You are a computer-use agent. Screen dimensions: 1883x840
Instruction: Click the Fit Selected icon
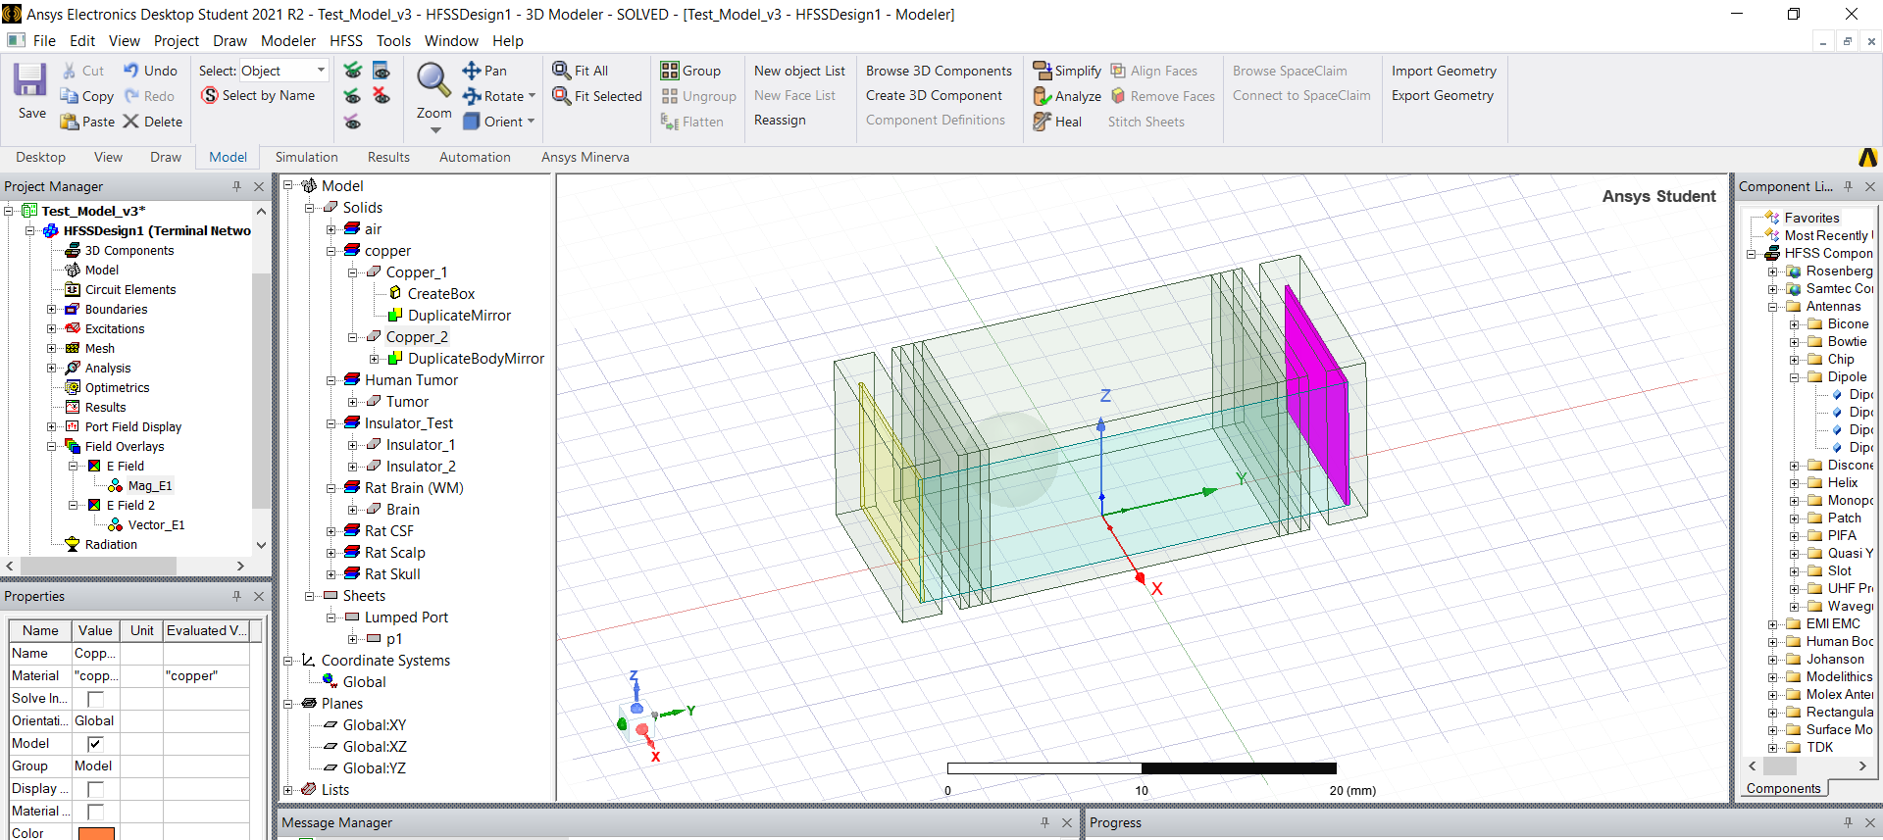pyautogui.click(x=562, y=96)
